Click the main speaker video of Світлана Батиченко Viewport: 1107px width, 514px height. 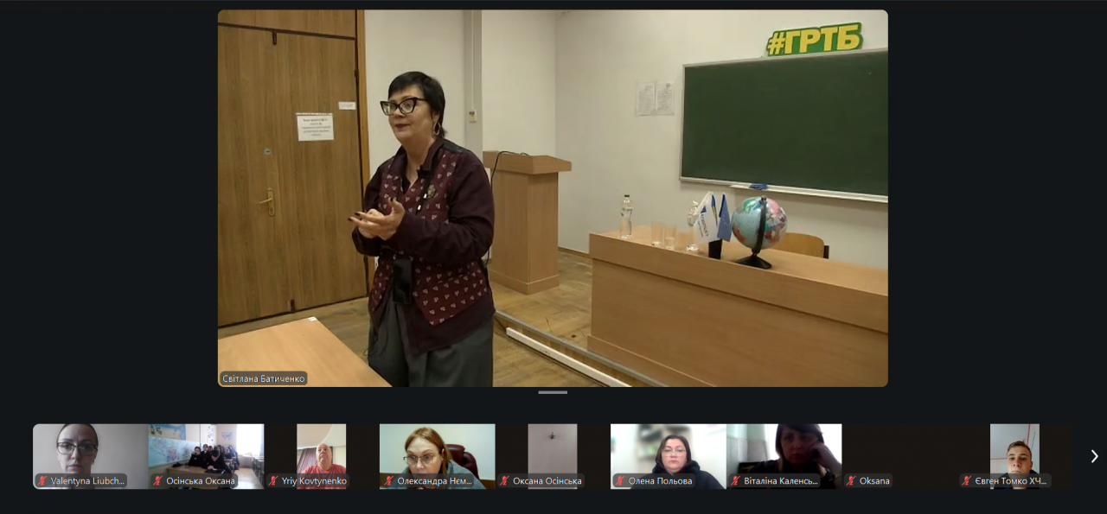point(553,198)
